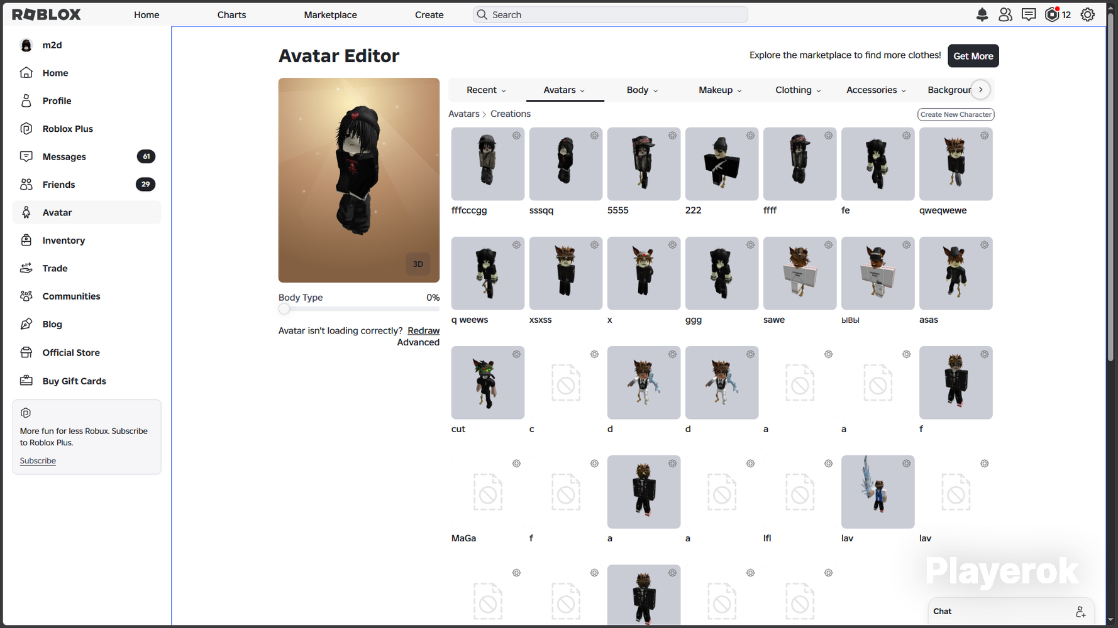Open settings gear on qweqwewe avatar
The image size is (1118, 628).
[x=985, y=136]
